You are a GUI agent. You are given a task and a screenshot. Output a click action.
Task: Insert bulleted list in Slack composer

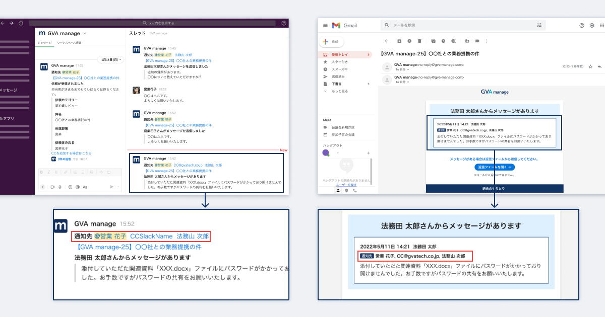[83, 172]
